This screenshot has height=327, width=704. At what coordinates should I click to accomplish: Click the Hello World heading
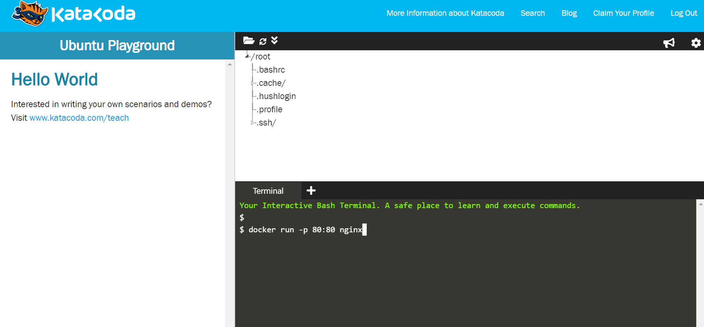pos(54,79)
